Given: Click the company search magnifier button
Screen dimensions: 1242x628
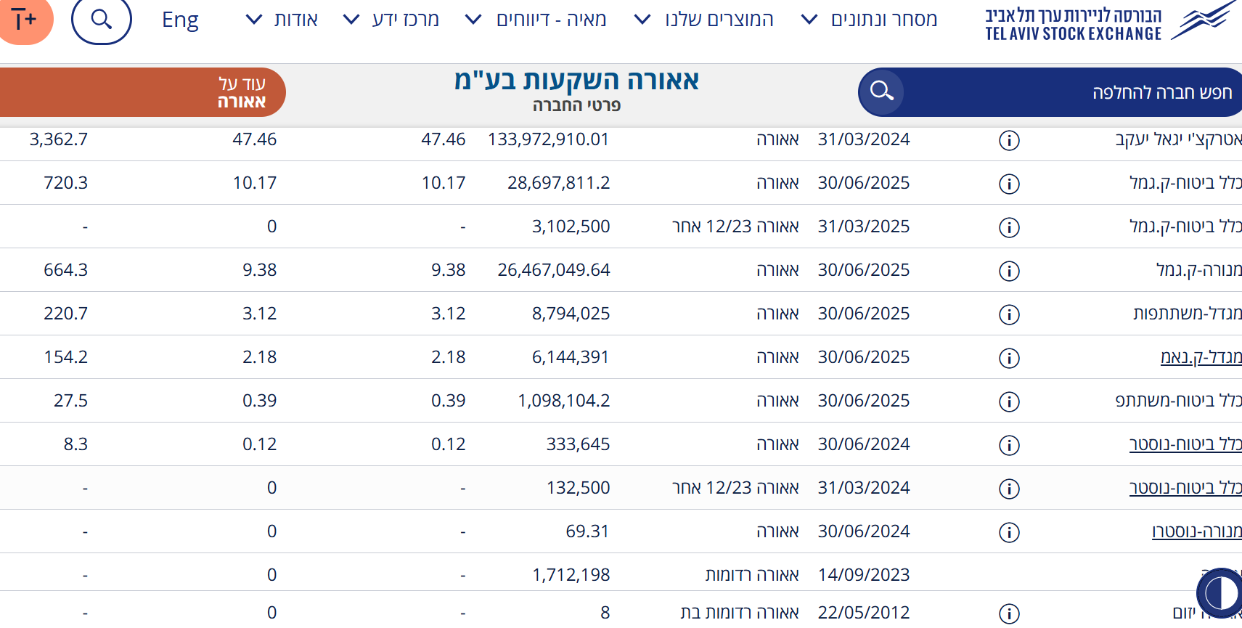Looking at the screenshot, I should (x=881, y=91).
